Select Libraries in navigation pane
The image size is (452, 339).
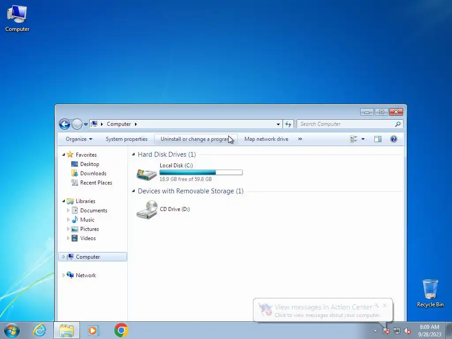85,201
